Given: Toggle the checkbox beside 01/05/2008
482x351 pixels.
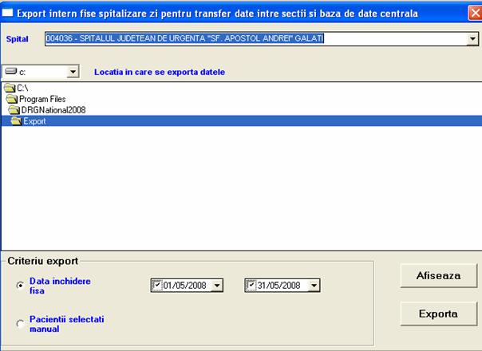Looking at the screenshot, I should tap(156, 285).
